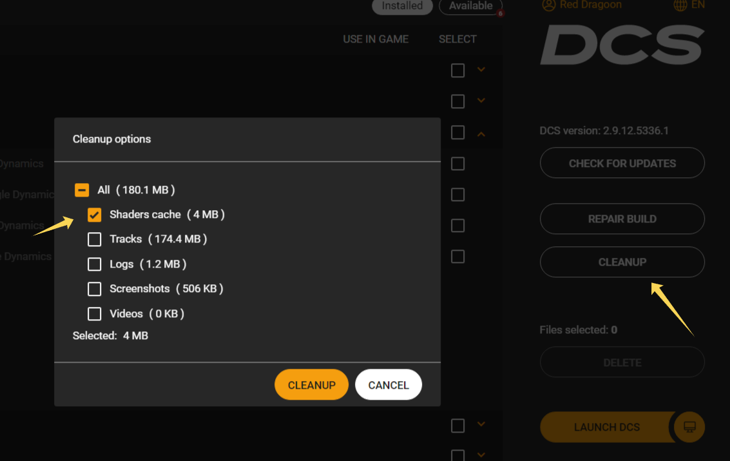The height and width of the screenshot is (461, 730).
Task: Switch to the Available tab
Action: pos(471,6)
